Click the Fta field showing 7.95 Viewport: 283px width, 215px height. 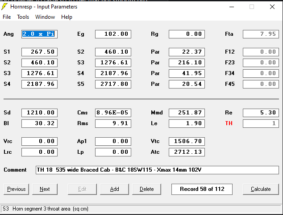point(261,34)
